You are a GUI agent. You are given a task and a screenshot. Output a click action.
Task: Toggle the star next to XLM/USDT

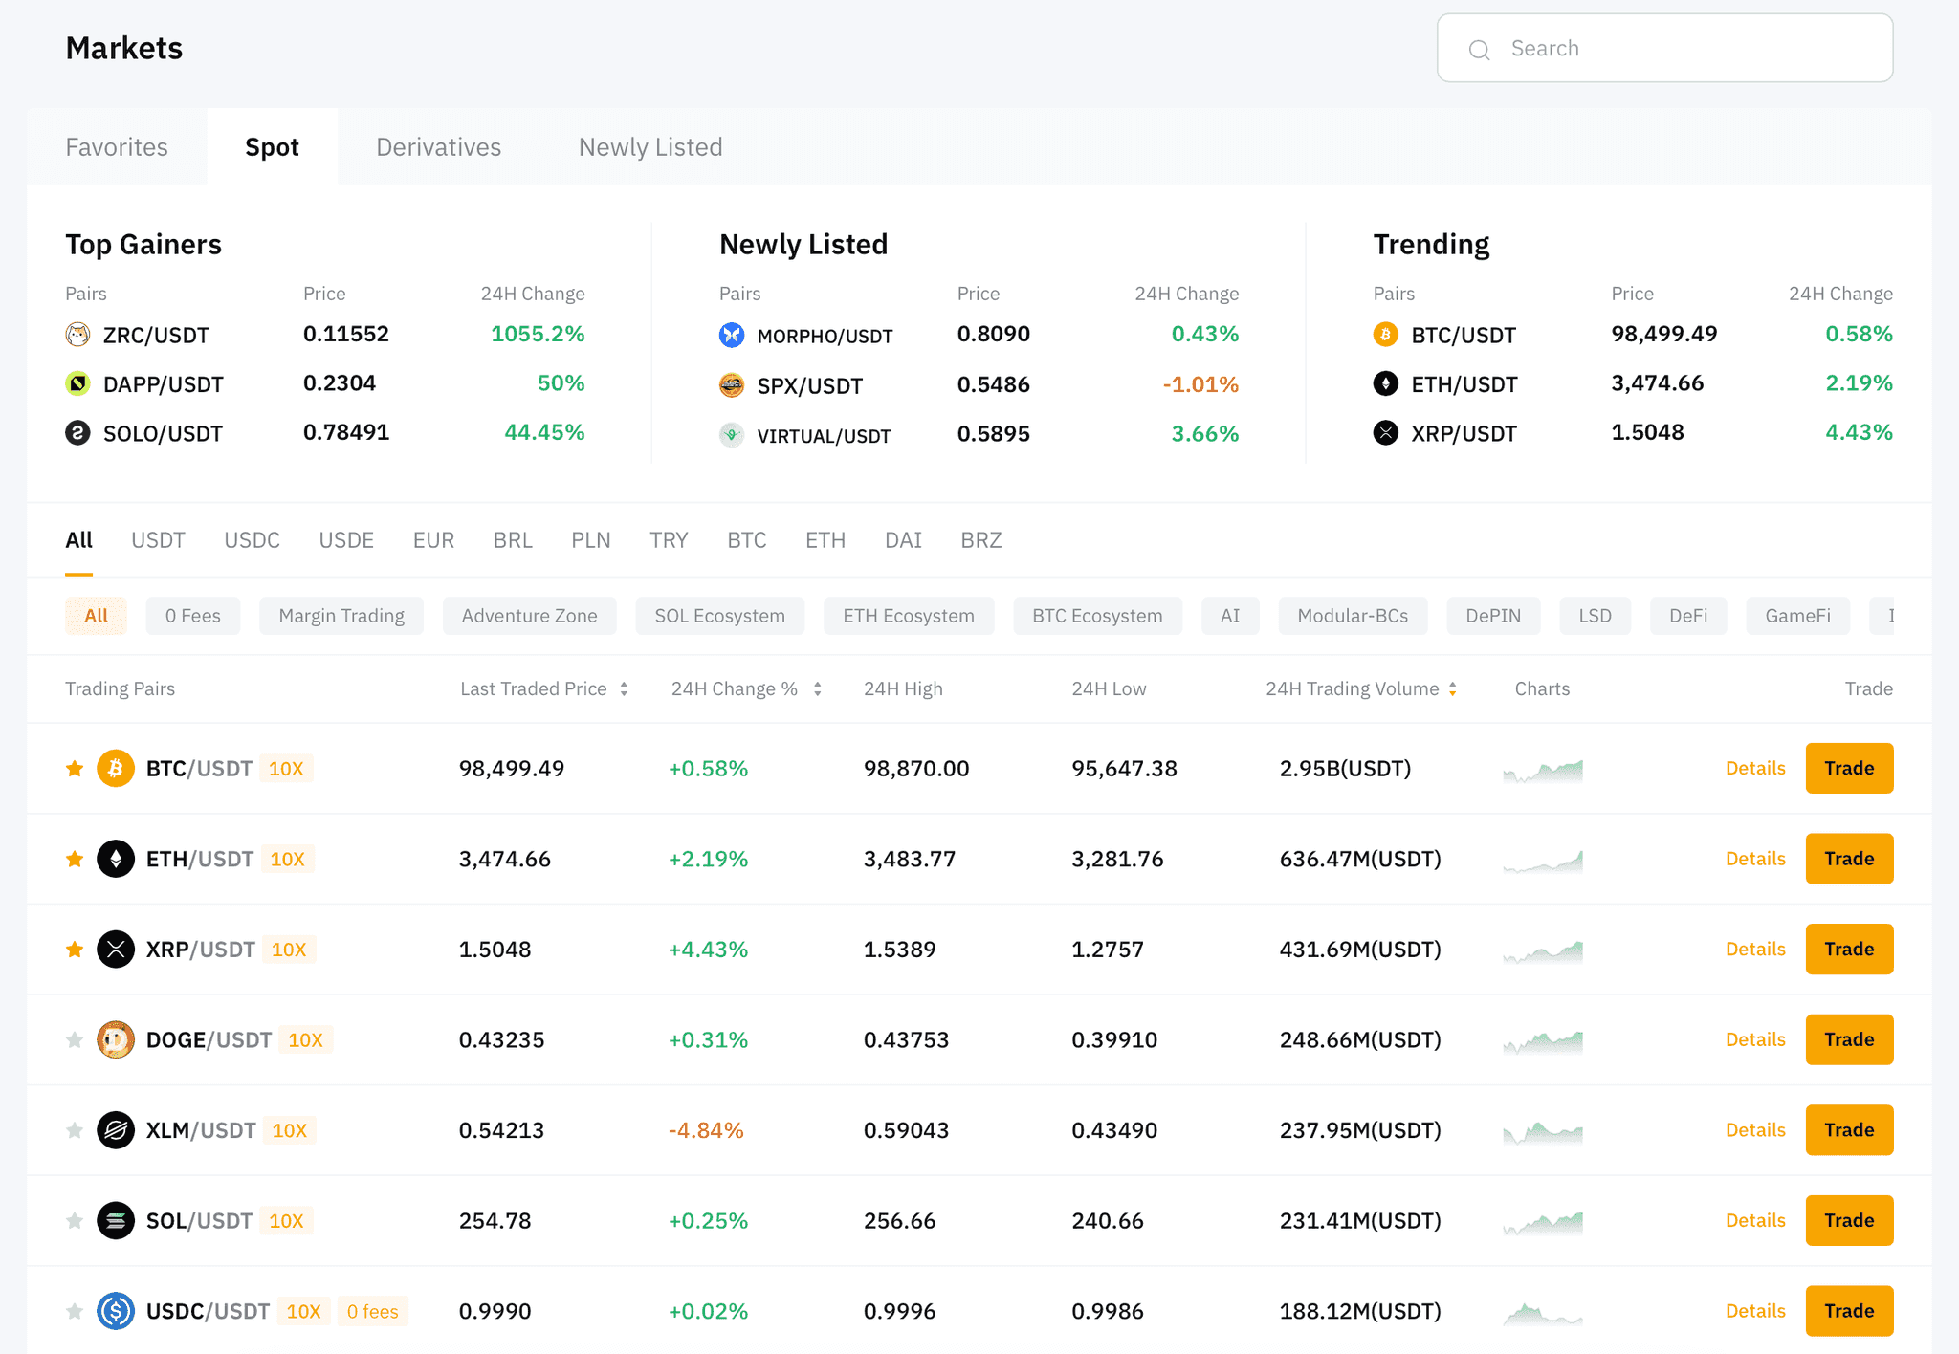point(74,1129)
